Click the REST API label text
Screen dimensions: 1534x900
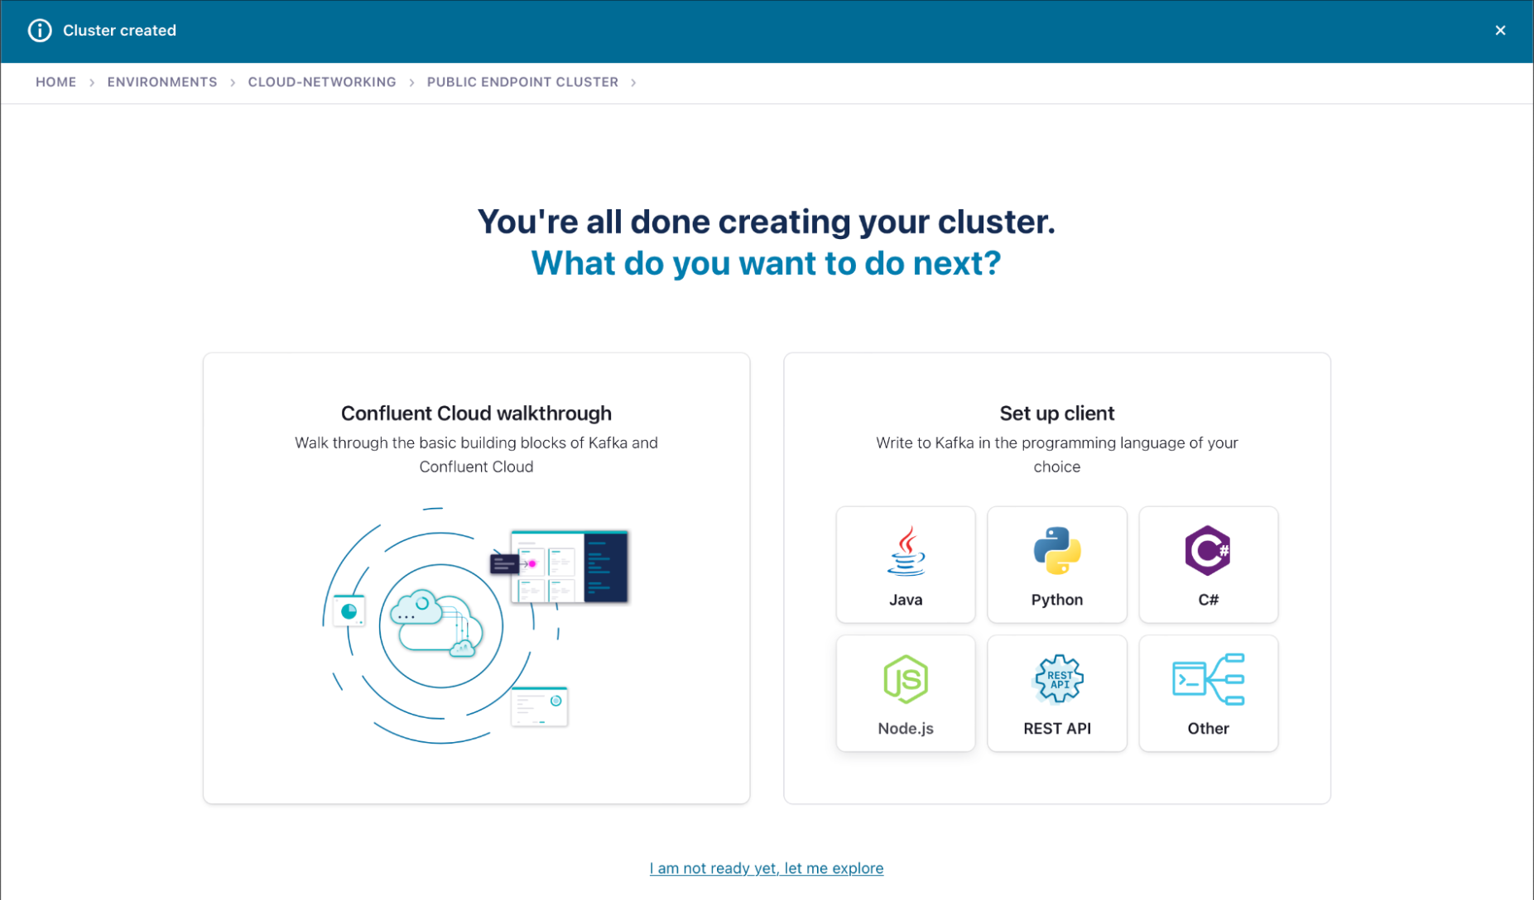1057,729
